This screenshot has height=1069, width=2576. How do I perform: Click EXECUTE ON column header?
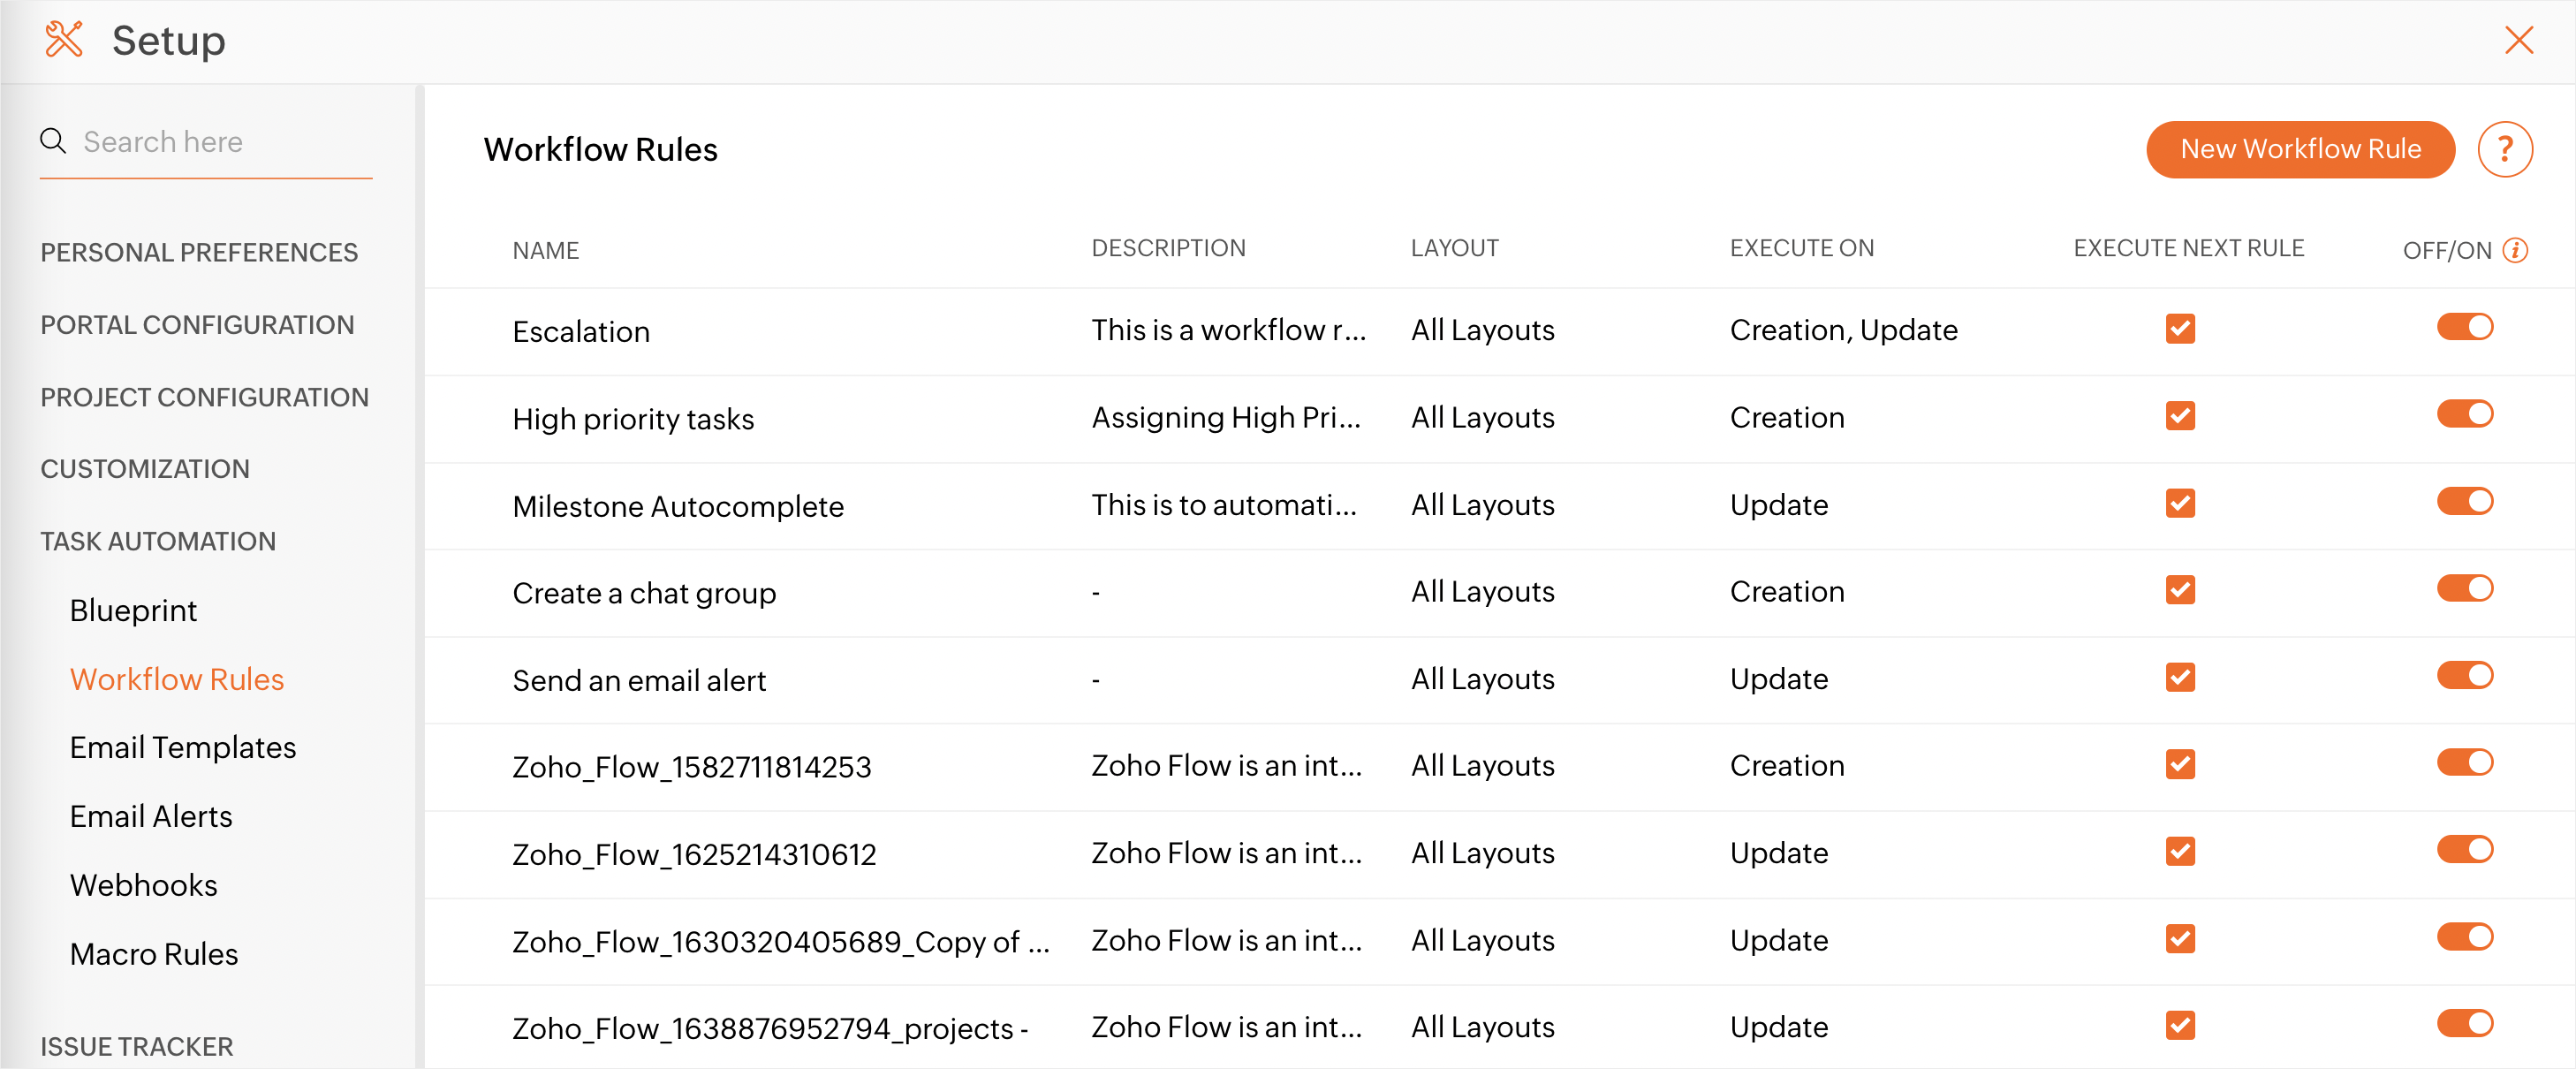1801,248
